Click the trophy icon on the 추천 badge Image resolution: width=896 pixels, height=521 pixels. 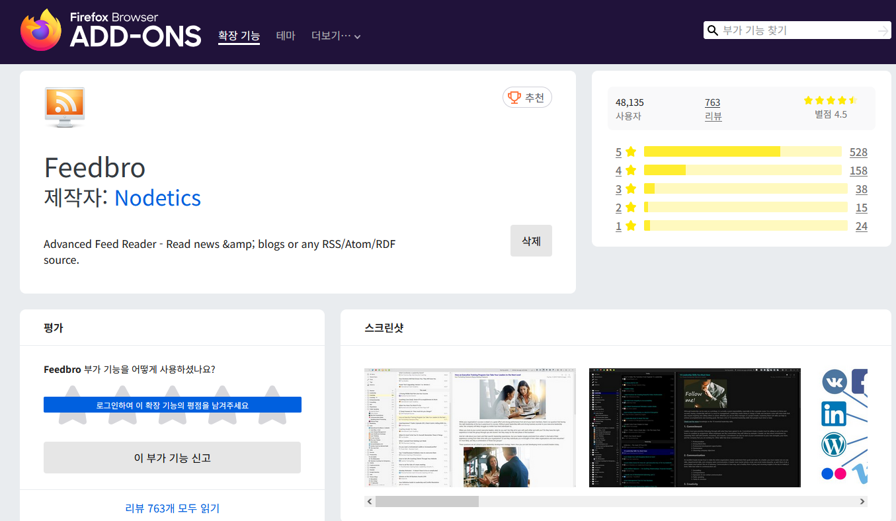tap(514, 98)
